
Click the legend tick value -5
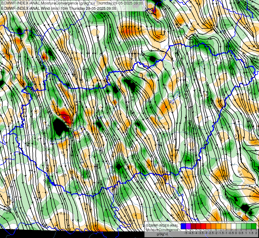coord(186,233)
